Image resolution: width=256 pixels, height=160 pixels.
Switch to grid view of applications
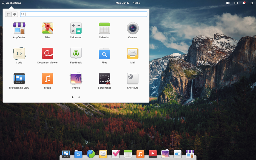click(x=8, y=14)
